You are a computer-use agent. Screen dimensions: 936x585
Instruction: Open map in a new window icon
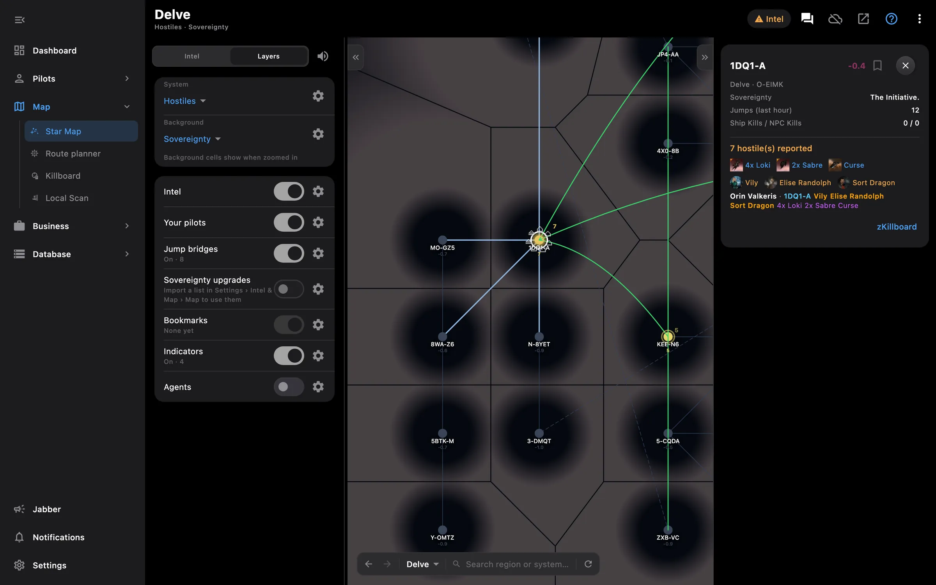click(x=863, y=19)
